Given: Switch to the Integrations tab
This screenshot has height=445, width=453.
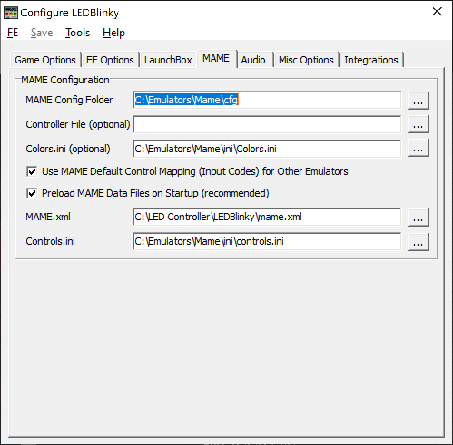Looking at the screenshot, I should (x=371, y=60).
